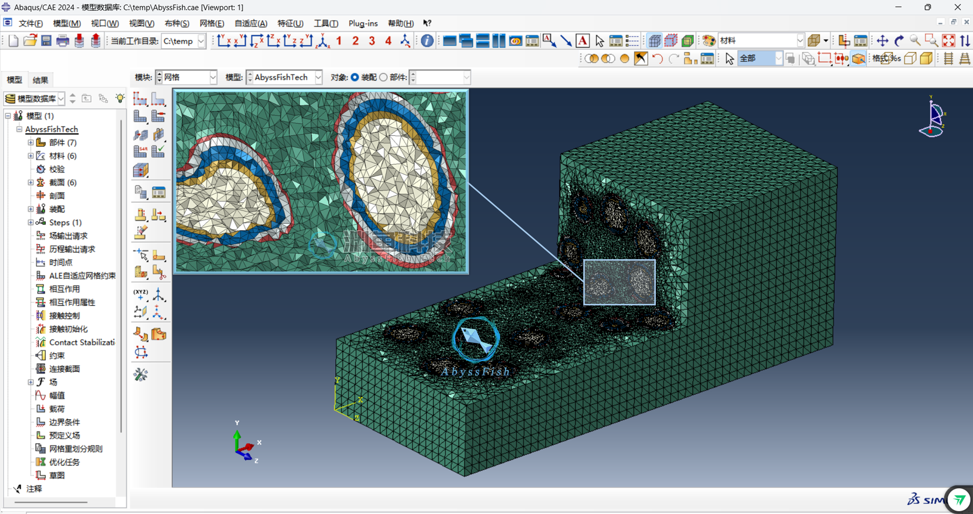Image resolution: width=973 pixels, height=514 pixels.
Task: Select the magnify view tool
Action: 915,41
